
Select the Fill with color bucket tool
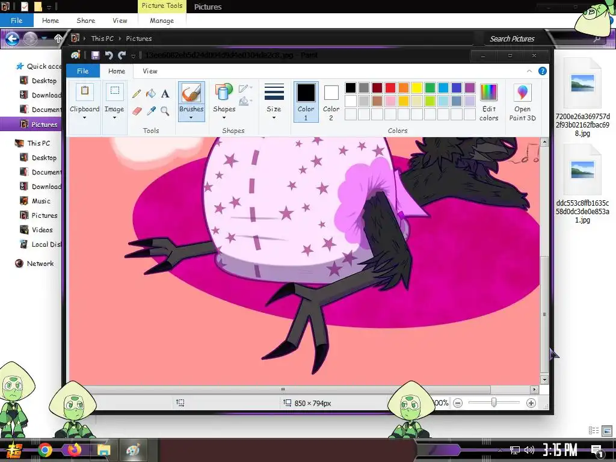151,93
